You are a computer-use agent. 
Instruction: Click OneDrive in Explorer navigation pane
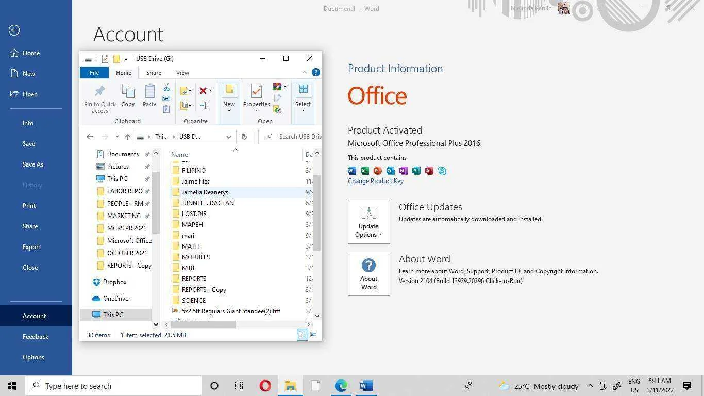(110, 299)
